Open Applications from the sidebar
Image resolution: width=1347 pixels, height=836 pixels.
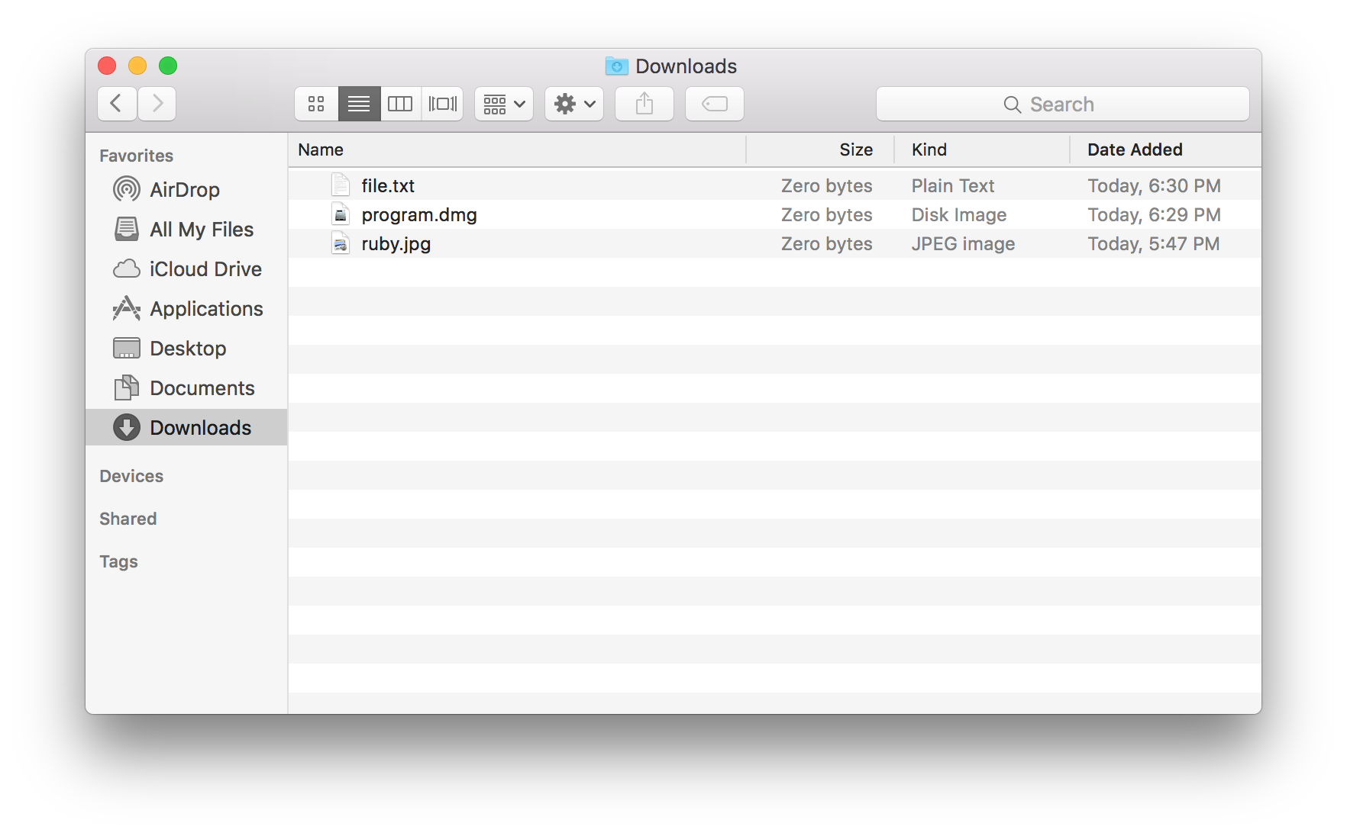click(206, 309)
